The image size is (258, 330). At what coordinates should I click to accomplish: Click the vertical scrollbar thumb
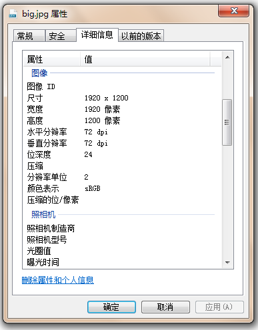click(x=227, y=122)
